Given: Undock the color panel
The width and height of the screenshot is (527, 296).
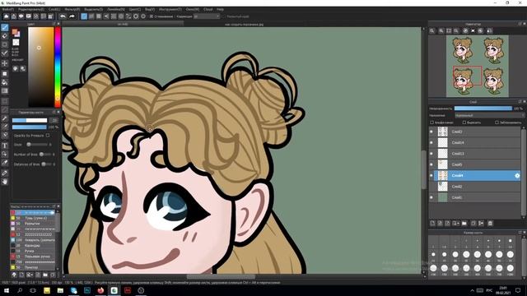Looking at the screenshot, I should pos(54,24).
